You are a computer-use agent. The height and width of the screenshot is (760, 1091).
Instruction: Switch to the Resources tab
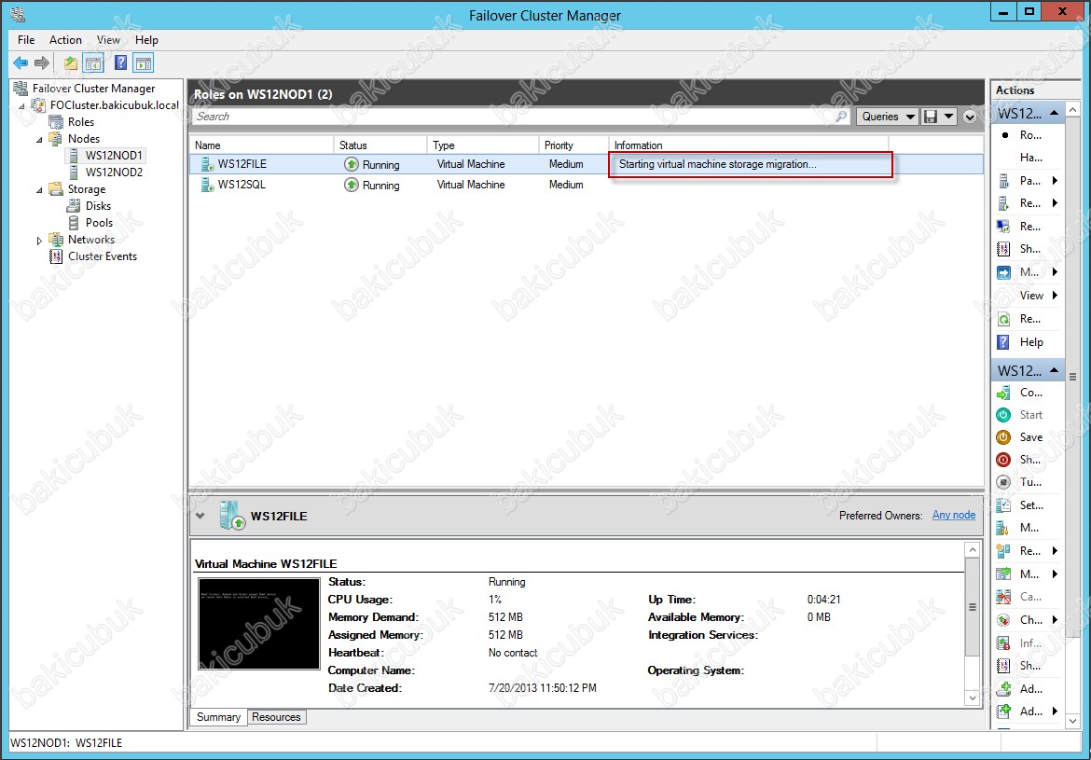276,717
